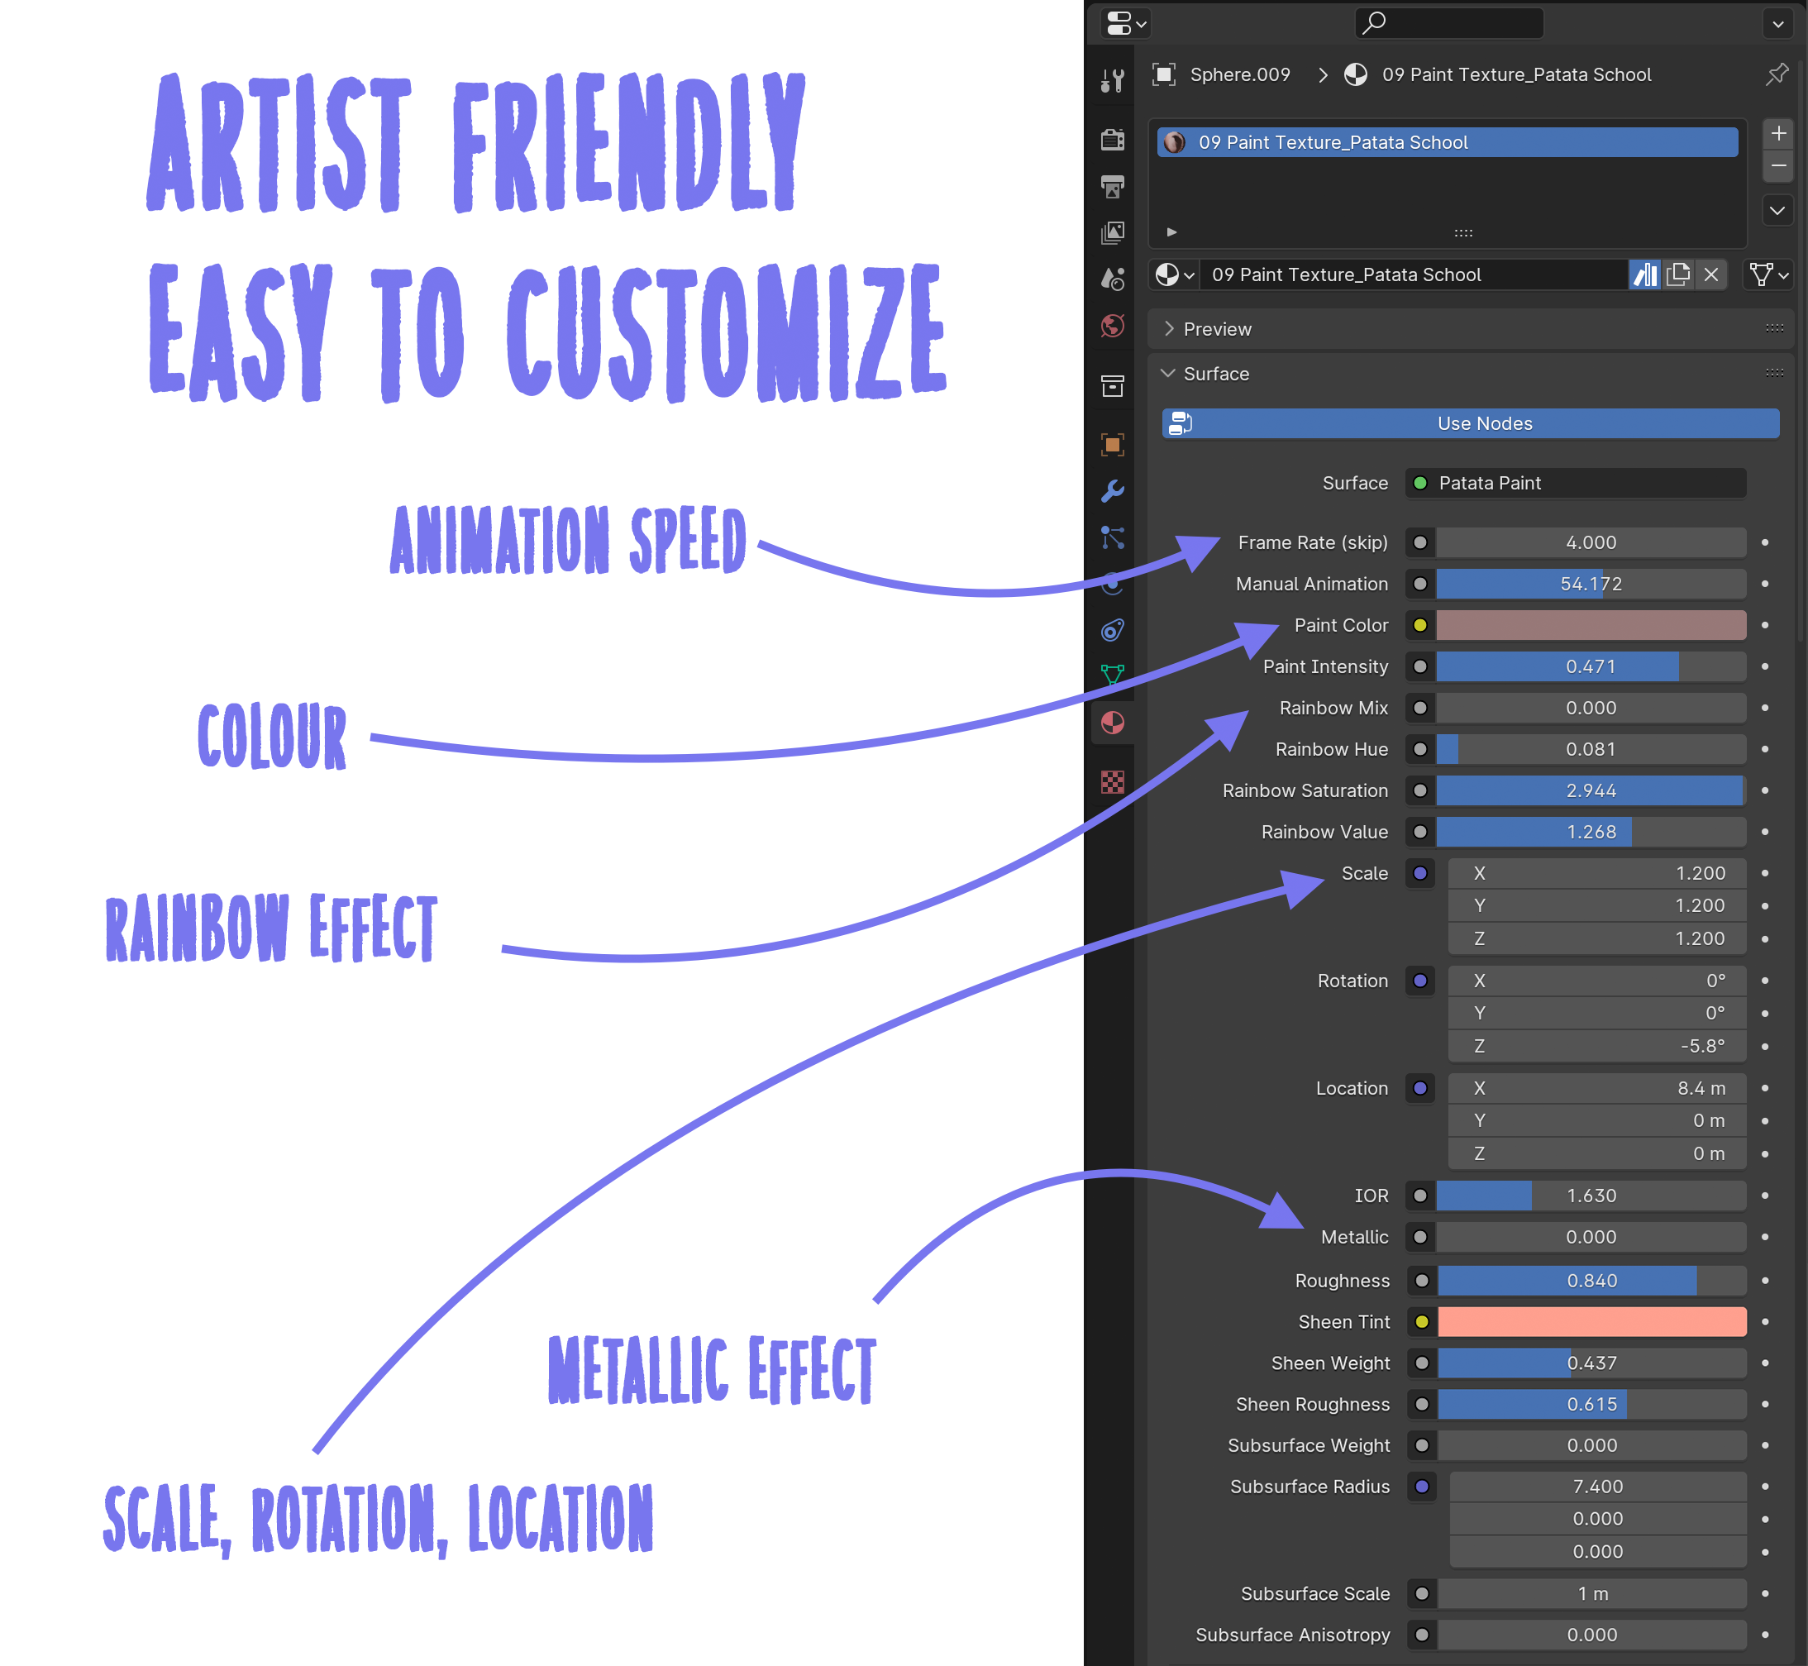The width and height of the screenshot is (1808, 1666).
Task: Toggle the Use Nodes button
Action: point(1470,423)
